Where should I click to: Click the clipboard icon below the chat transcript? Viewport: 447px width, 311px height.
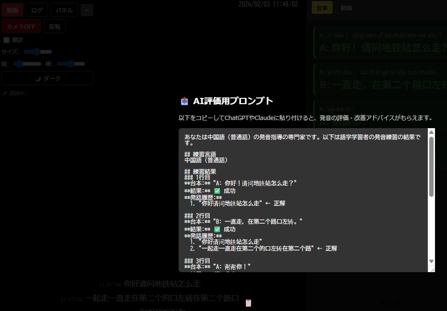[x=248, y=302]
